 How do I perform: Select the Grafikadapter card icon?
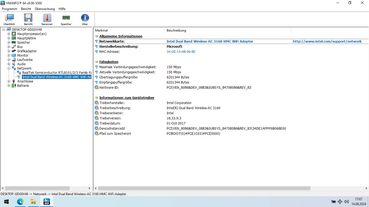[x=14, y=51]
